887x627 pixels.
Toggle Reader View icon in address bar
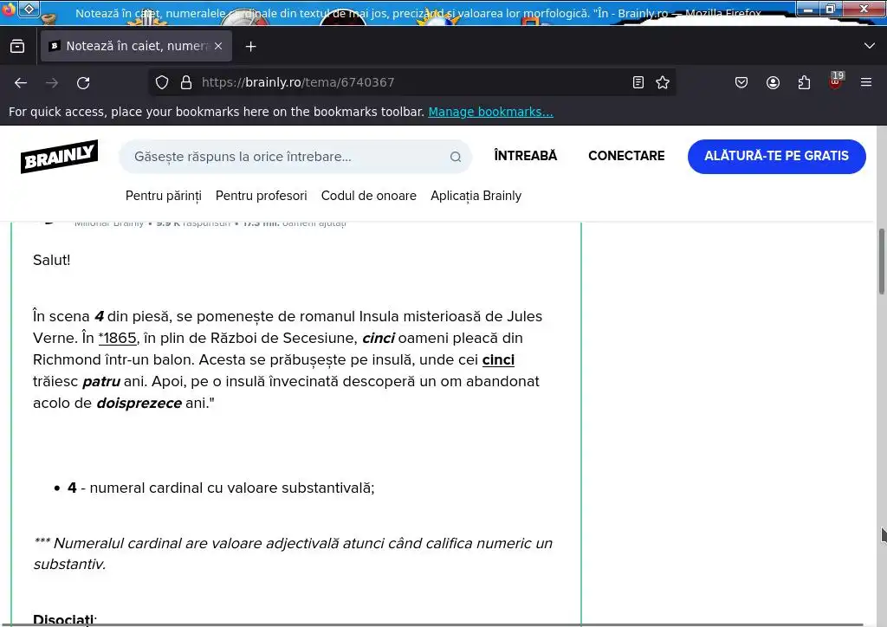638,82
